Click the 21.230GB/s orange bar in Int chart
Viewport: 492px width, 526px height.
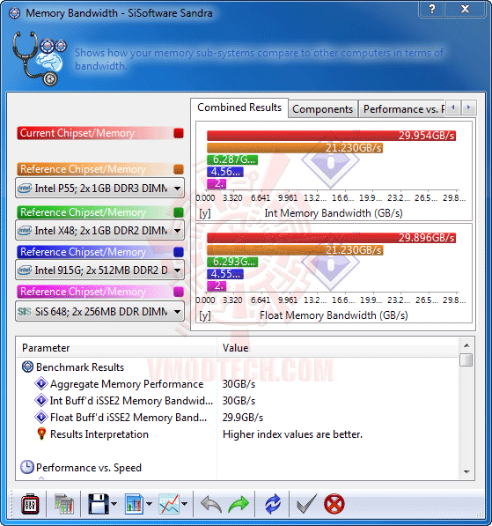pyautogui.click(x=295, y=148)
